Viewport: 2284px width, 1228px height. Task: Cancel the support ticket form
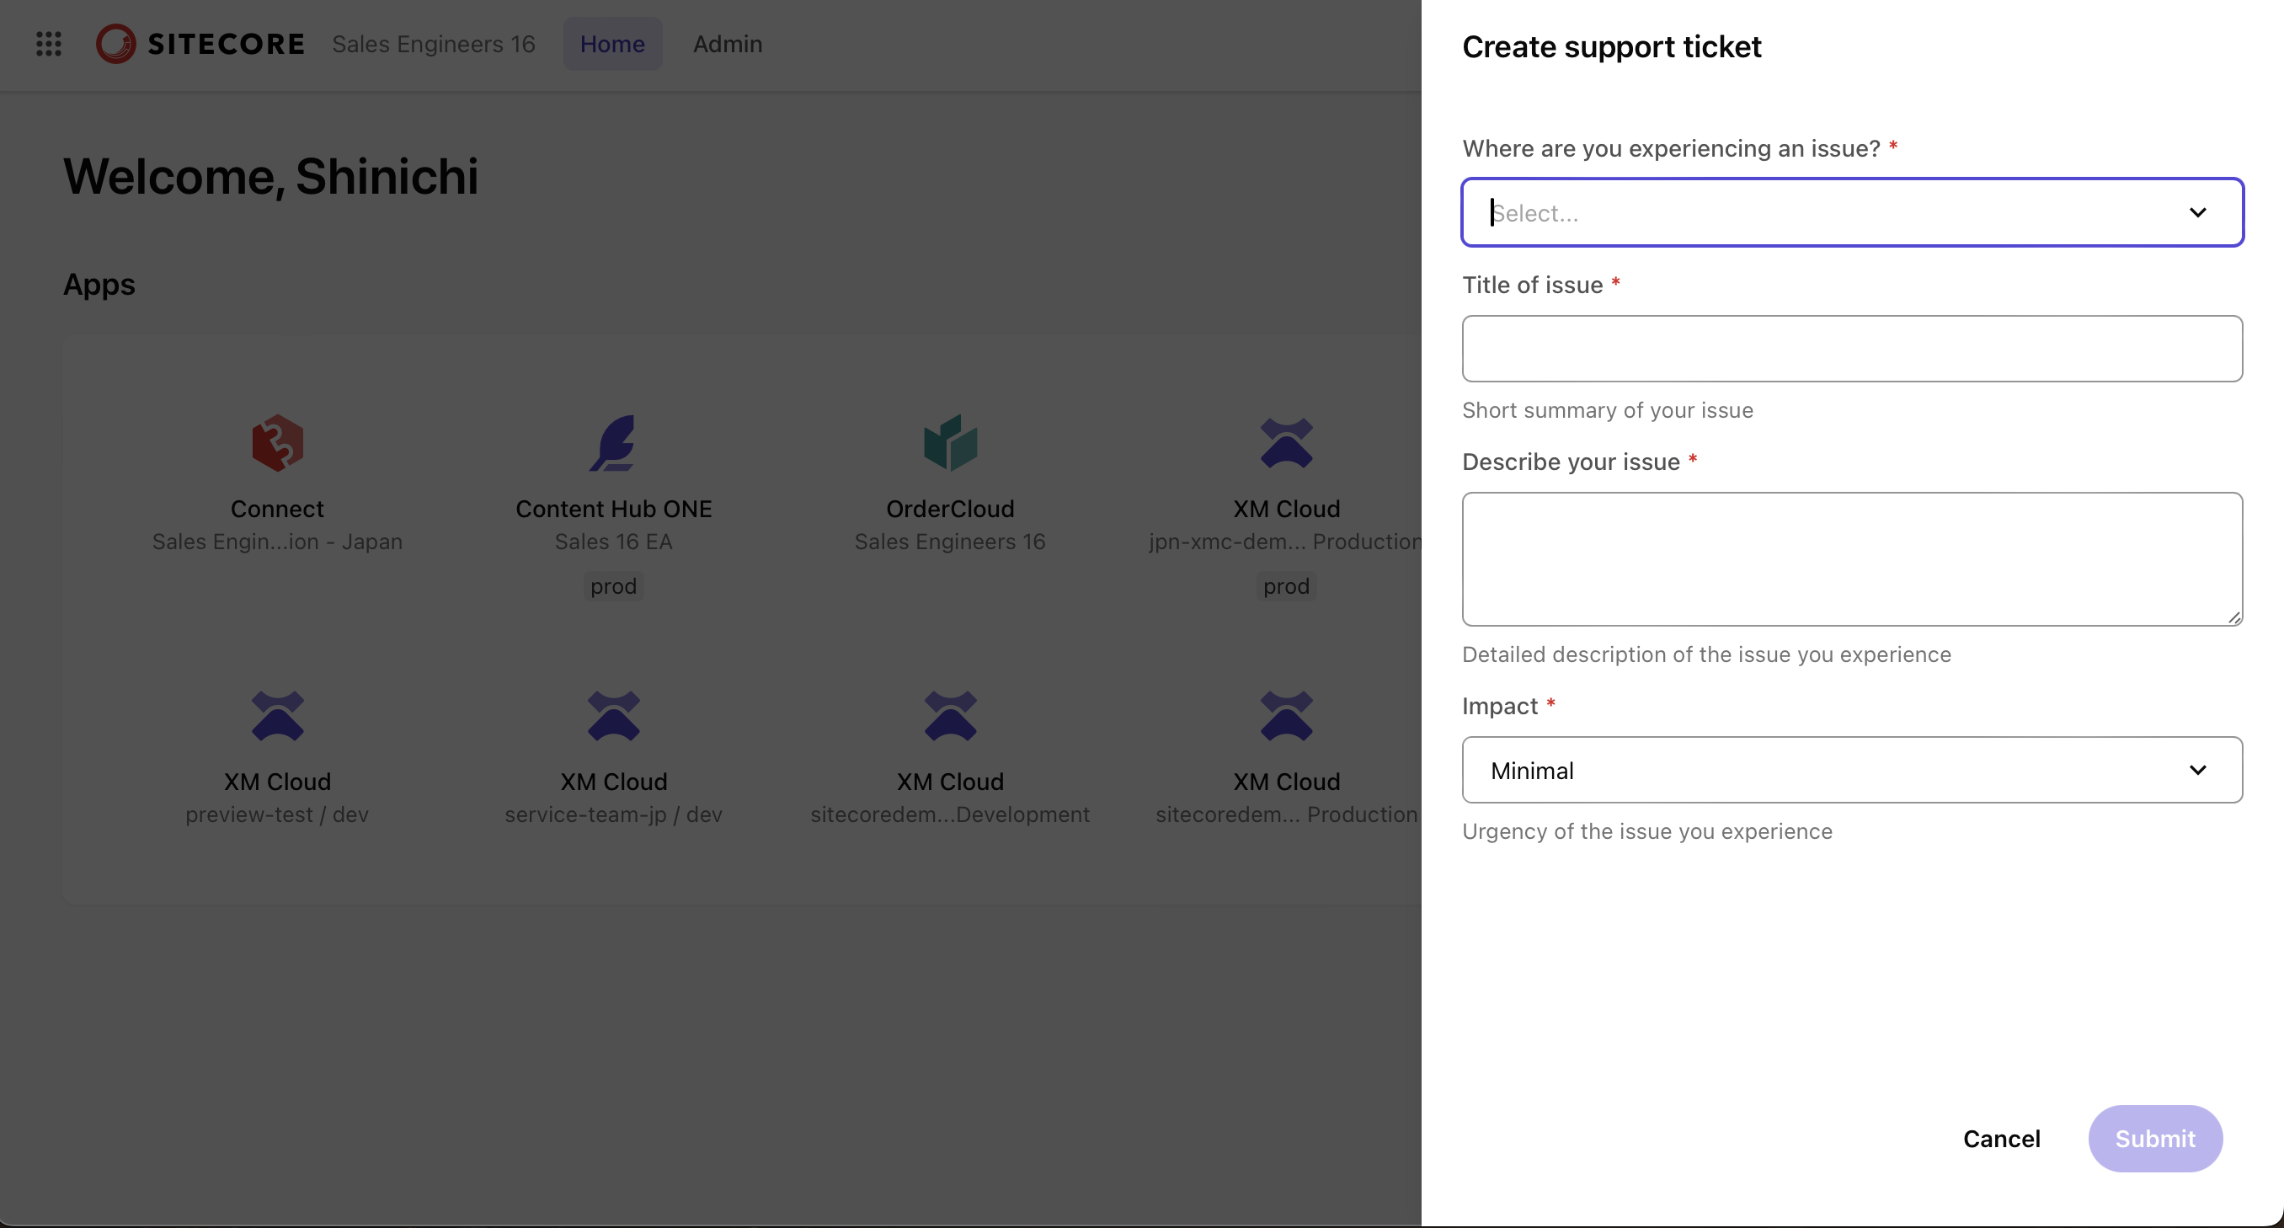[x=2001, y=1139]
